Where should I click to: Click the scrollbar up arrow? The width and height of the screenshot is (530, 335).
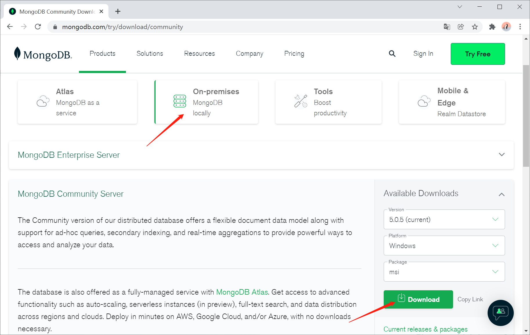click(x=526, y=39)
